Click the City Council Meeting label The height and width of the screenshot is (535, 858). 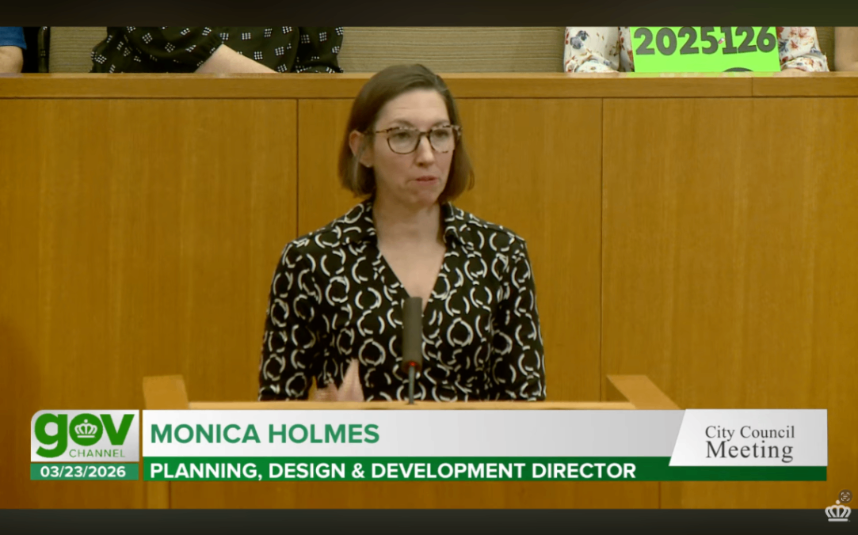(x=749, y=442)
